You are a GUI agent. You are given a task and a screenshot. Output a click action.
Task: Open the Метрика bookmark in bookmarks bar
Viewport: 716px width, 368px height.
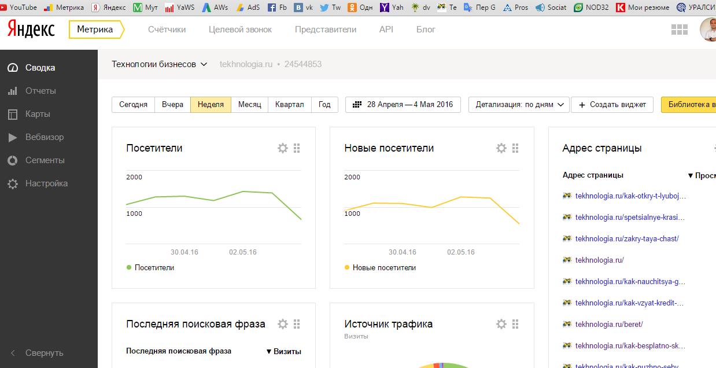click(x=64, y=8)
